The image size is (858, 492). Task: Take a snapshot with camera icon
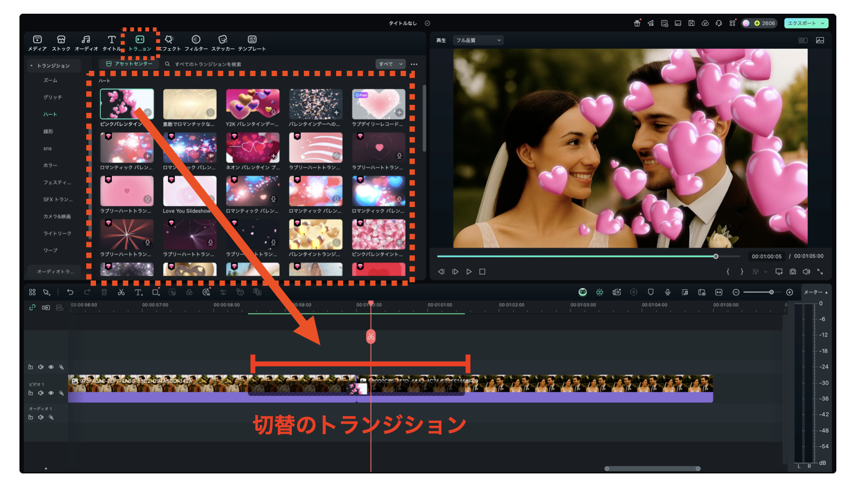[x=793, y=272]
